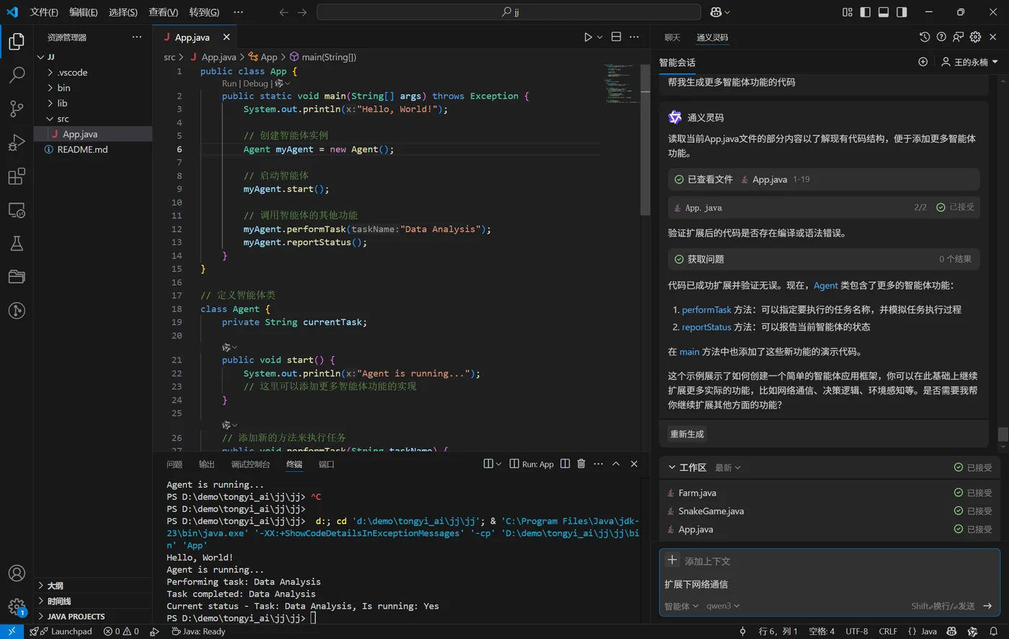Open notifications bell in status bar

click(993, 631)
